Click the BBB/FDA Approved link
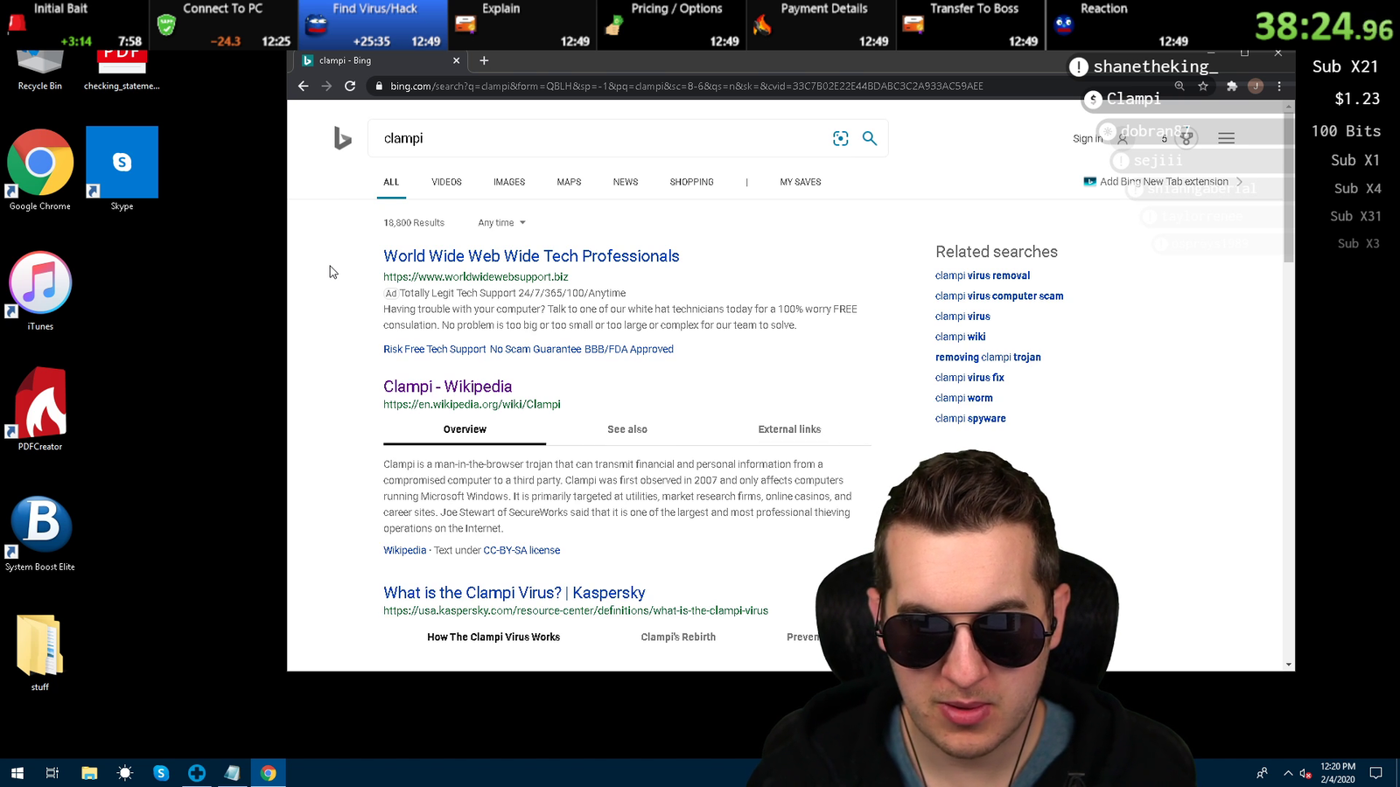Viewport: 1400px width, 787px height. [x=629, y=349]
